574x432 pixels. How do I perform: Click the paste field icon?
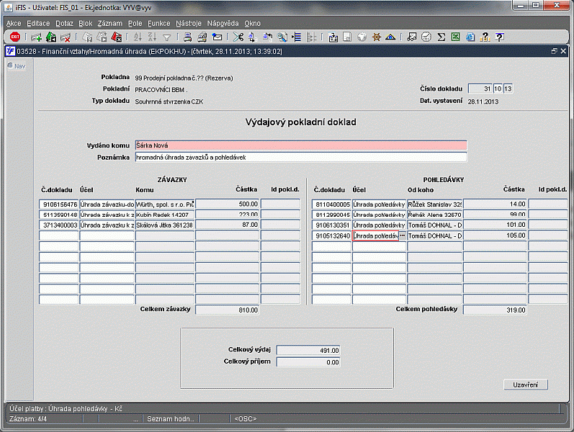coord(268,37)
